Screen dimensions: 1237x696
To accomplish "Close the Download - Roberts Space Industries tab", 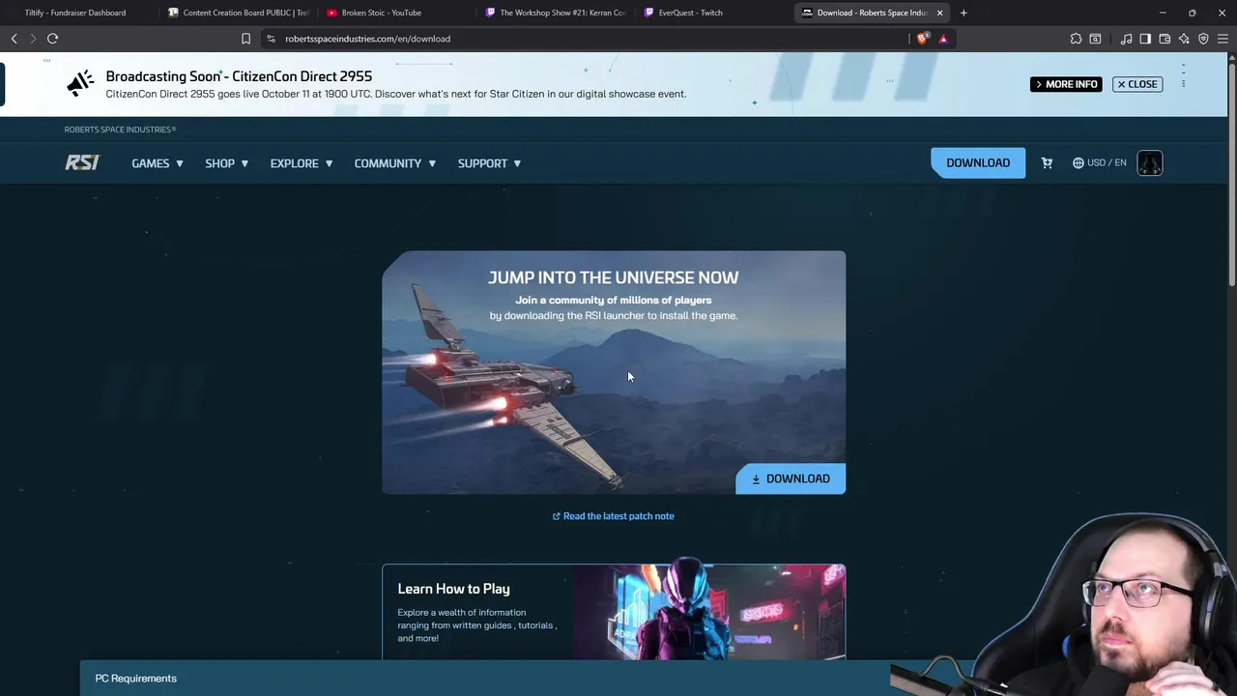I will 939,13.
